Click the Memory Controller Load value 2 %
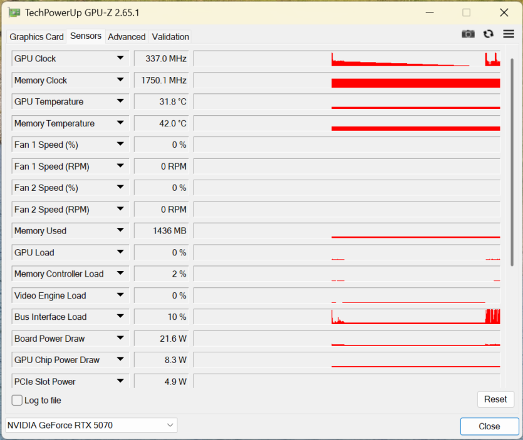Screen dimensions: 523x440 coord(162,274)
